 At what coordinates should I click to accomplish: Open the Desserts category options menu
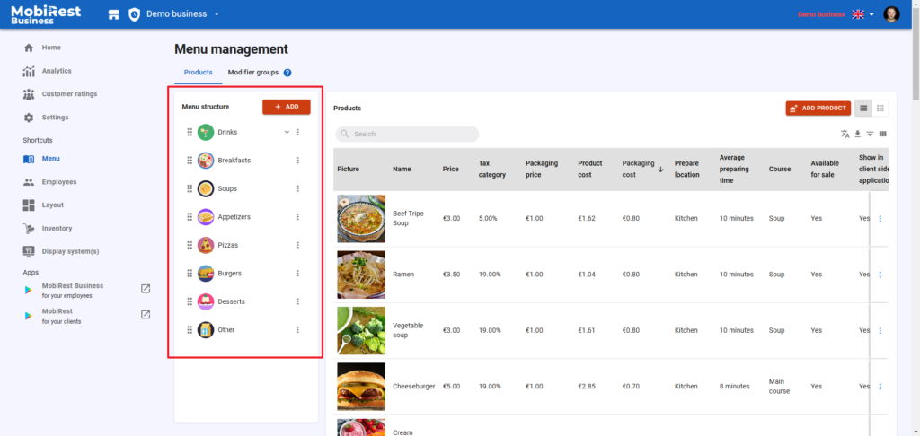(x=298, y=301)
